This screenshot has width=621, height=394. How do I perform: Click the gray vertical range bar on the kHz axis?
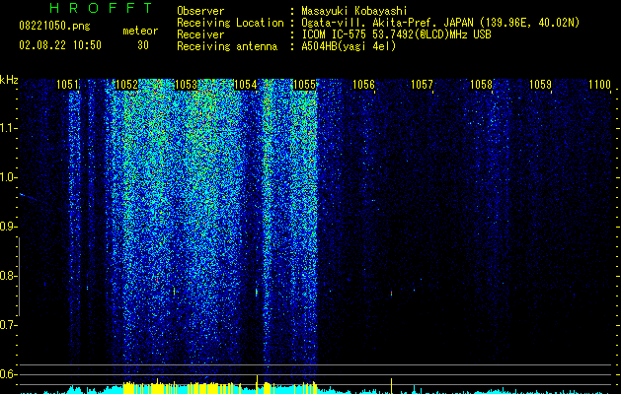pyautogui.click(x=19, y=277)
